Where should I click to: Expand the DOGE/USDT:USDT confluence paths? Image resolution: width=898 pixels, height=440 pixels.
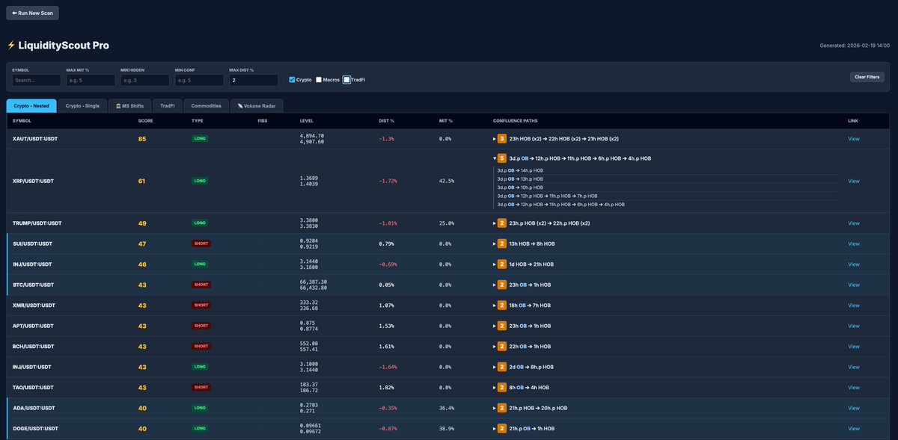494,429
